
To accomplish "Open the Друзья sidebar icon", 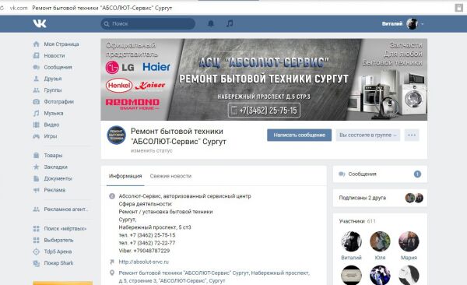I will [36, 79].
